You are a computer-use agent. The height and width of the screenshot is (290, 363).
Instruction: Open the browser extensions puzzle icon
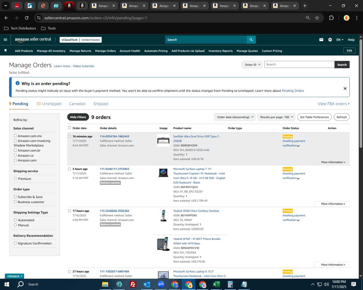point(331,18)
